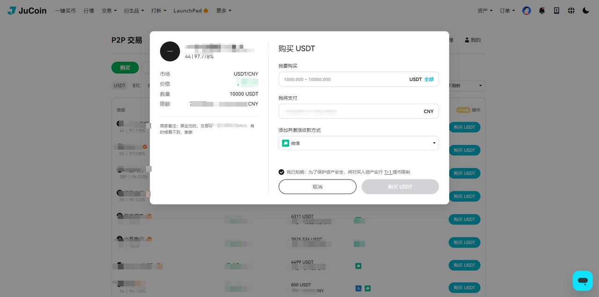
Task: Toggle the T+1 withdrawal acknowledgment checkbox
Action: [281, 172]
